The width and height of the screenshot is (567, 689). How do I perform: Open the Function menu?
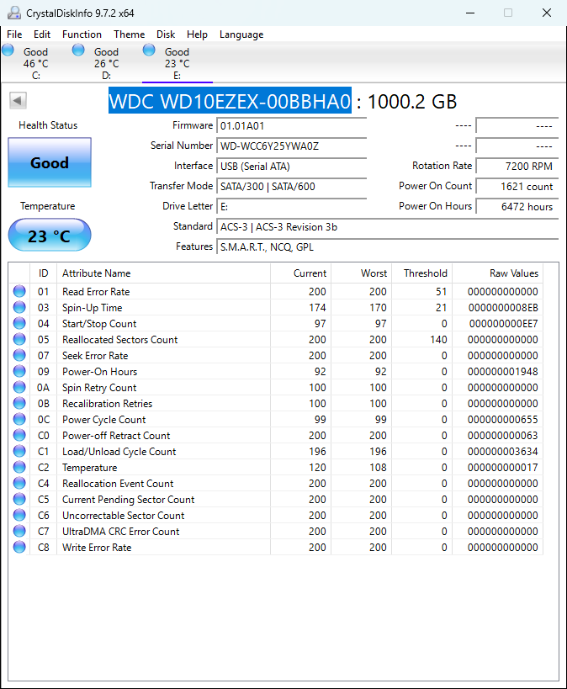pyautogui.click(x=82, y=34)
